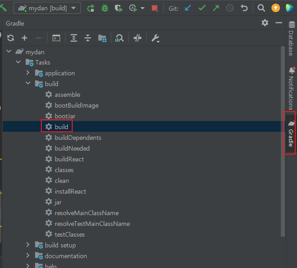The image size is (297, 268).
Task: Expand the application task group
Action: (x=28, y=73)
